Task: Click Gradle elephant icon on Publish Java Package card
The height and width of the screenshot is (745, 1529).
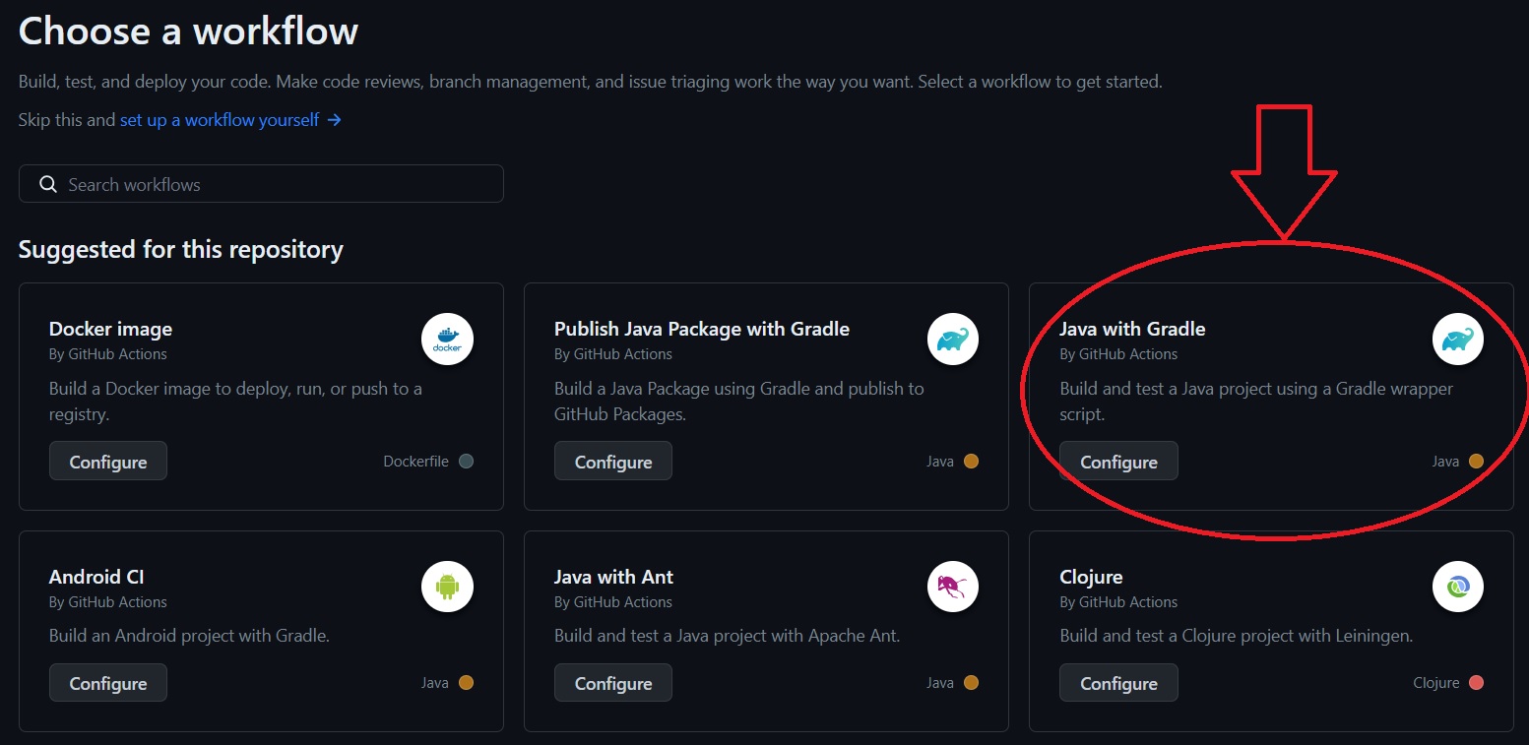Action: [x=953, y=340]
